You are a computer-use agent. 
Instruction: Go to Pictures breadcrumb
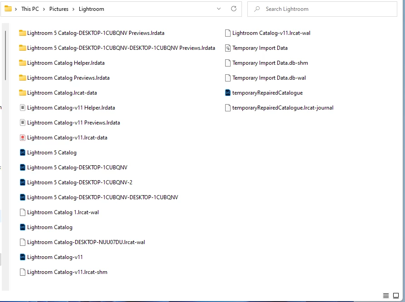point(59,9)
